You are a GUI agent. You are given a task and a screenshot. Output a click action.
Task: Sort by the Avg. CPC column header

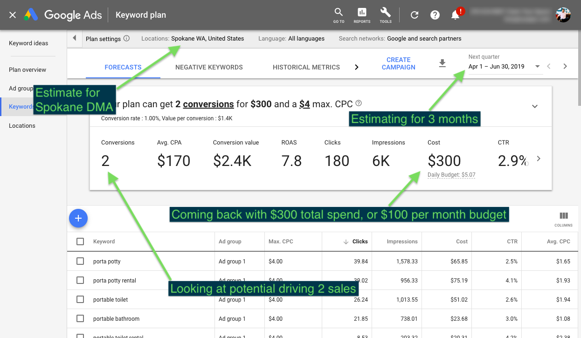click(559, 241)
